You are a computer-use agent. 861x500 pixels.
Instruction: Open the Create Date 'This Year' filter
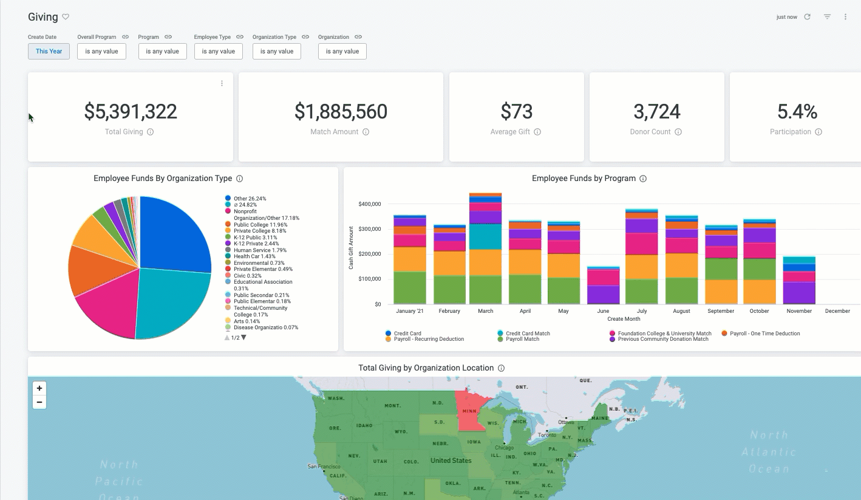pyautogui.click(x=49, y=51)
